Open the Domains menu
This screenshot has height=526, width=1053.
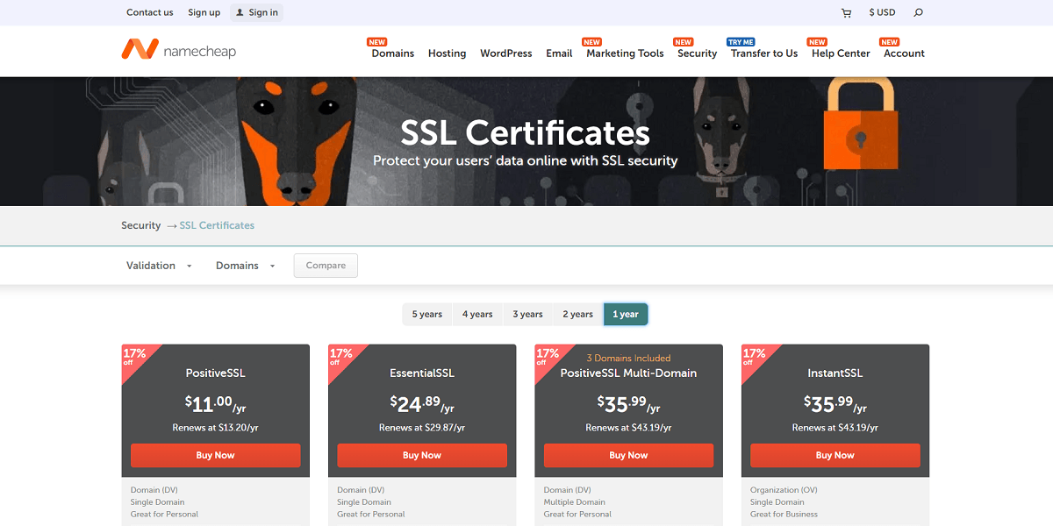(x=393, y=53)
